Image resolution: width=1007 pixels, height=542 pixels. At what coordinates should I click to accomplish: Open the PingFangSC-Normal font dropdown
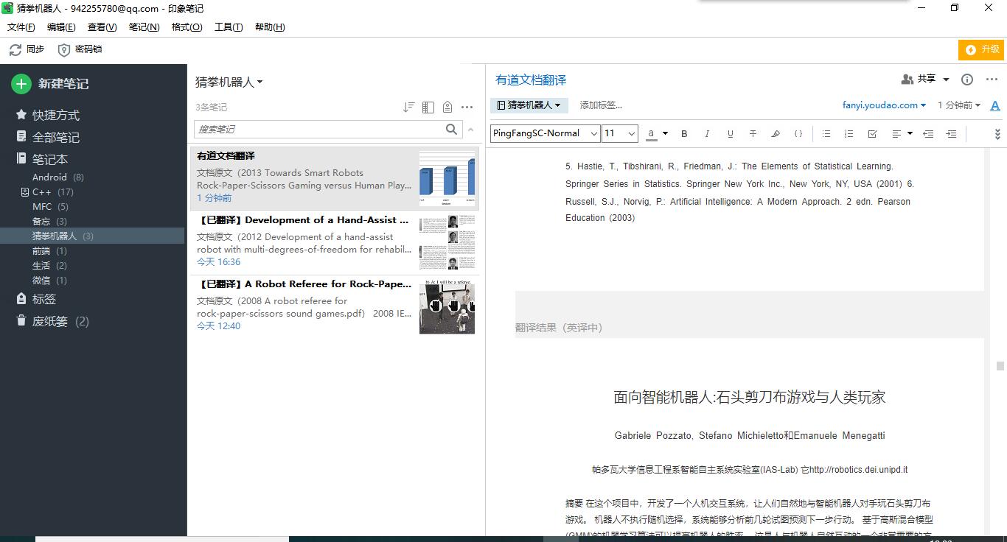pos(544,133)
